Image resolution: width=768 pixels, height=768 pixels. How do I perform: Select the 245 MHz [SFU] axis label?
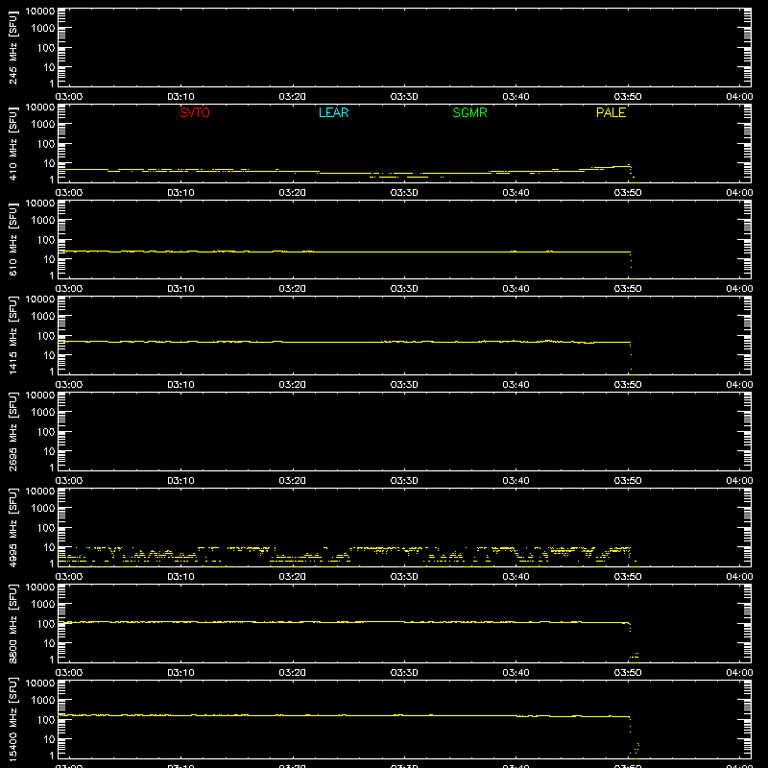(x=12, y=48)
